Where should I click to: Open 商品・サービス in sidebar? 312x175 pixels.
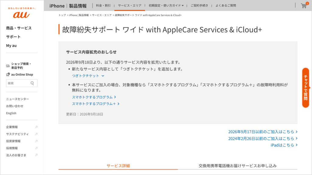tap(19, 28)
